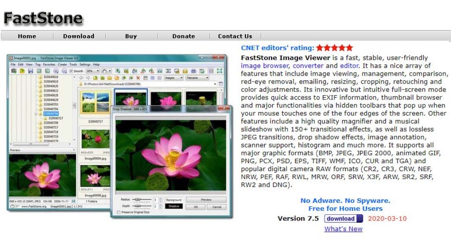Open the Images filter dropdown
This screenshot has height=246, width=451.
(x=174, y=78)
